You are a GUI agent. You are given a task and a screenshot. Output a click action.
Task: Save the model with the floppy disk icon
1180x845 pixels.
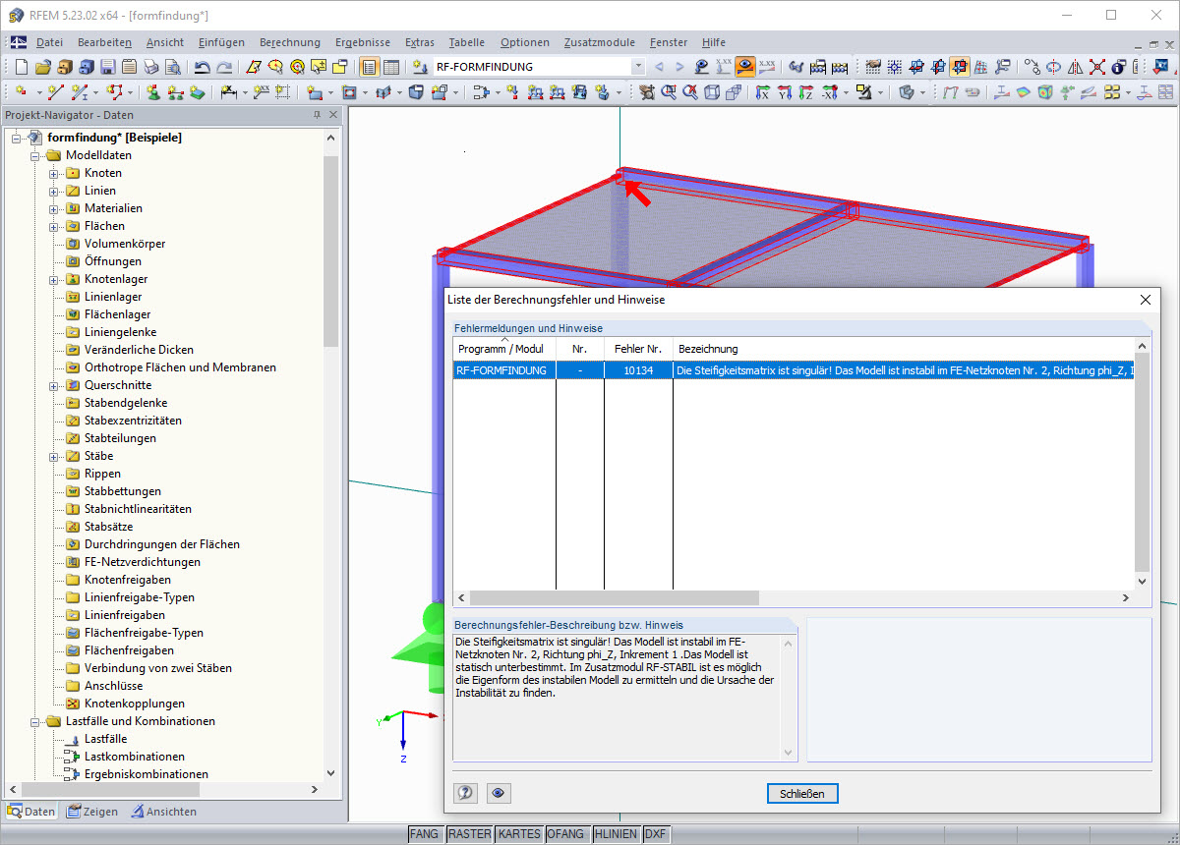(107, 67)
